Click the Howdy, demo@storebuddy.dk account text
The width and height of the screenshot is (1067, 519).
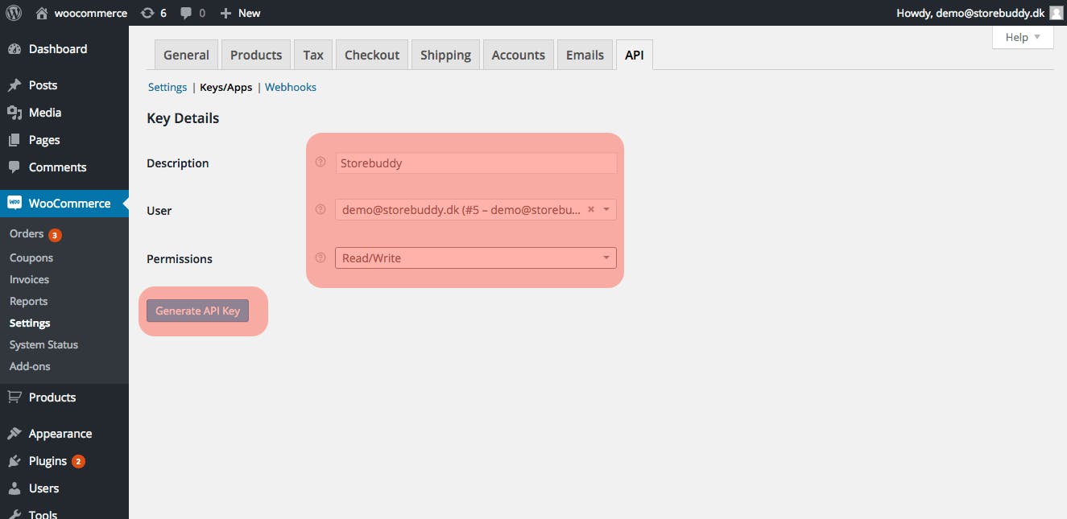[x=970, y=13]
